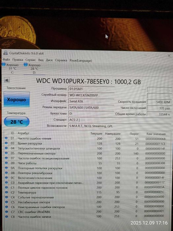
Task: Click the firmware field 01.01A01
Action: click(x=91, y=89)
